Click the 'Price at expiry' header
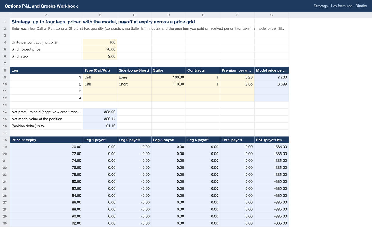Viewport: 372px width, 229px height. point(46,140)
